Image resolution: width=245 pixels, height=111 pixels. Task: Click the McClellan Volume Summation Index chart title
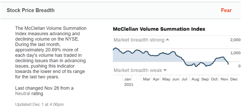click(x=159, y=29)
